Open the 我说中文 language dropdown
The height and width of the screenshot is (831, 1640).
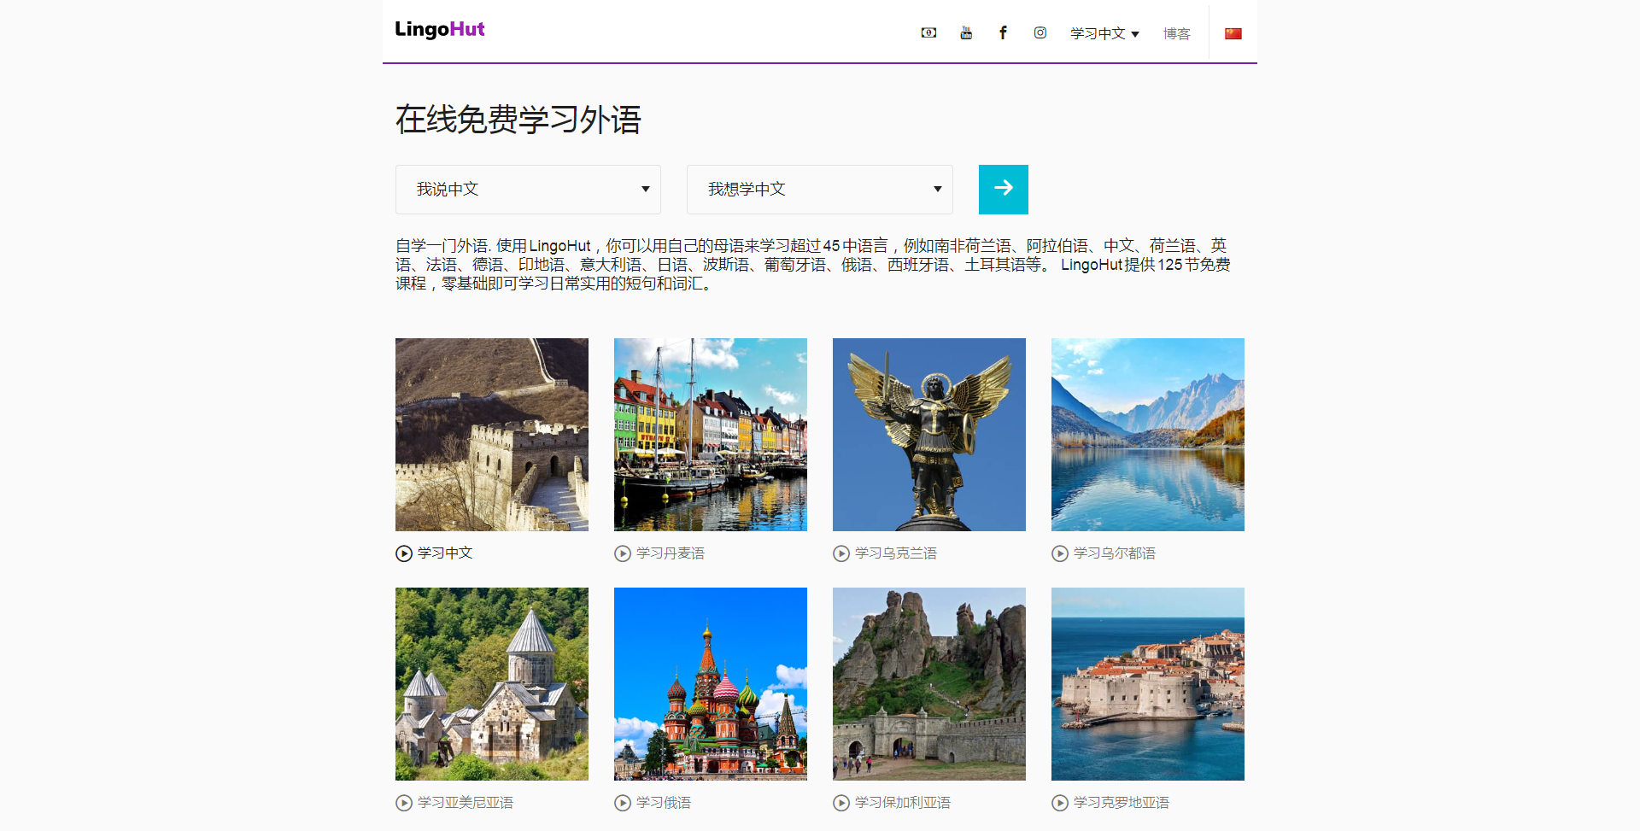point(527,189)
